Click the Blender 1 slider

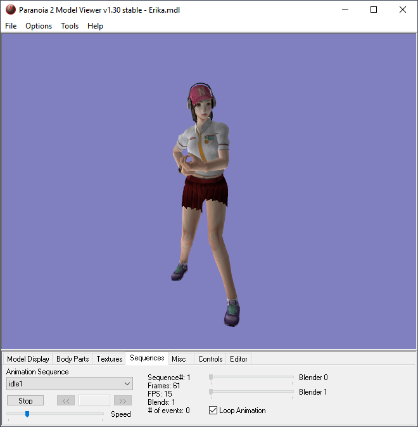(x=251, y=391)
